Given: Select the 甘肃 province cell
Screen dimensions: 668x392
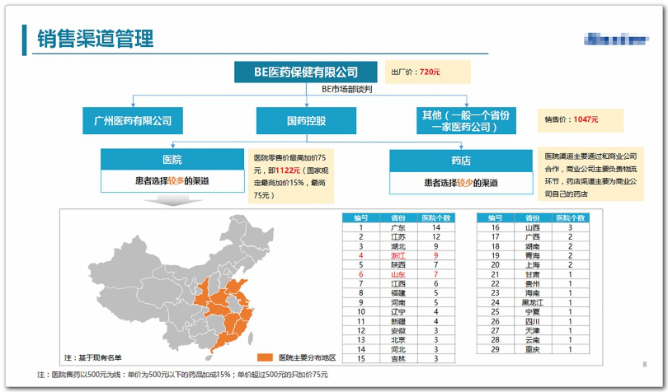Looking at the screenshot, I should pos(533,274).
